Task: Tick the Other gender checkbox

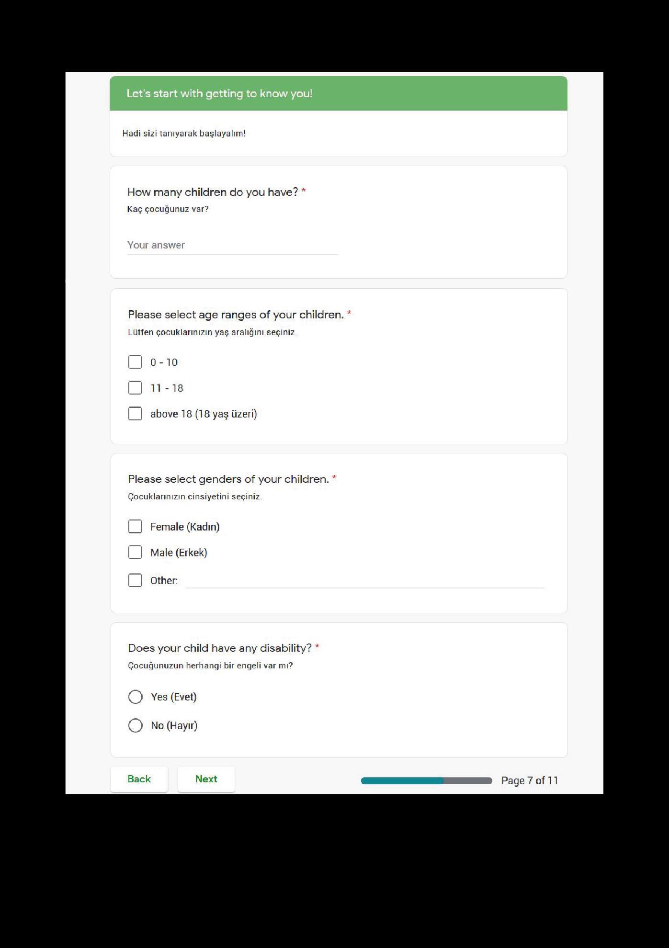Action: (x=135, y=580)
